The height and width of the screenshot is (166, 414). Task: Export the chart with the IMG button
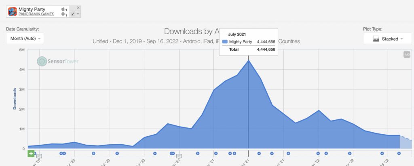[x=407, y=54]
